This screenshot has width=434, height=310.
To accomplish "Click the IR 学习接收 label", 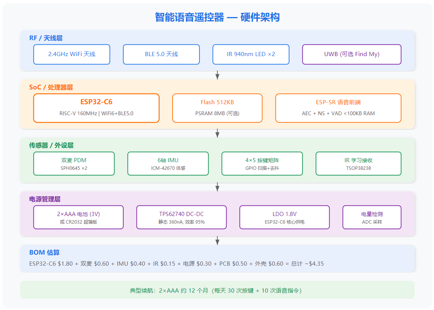I will tap(359, 160).
